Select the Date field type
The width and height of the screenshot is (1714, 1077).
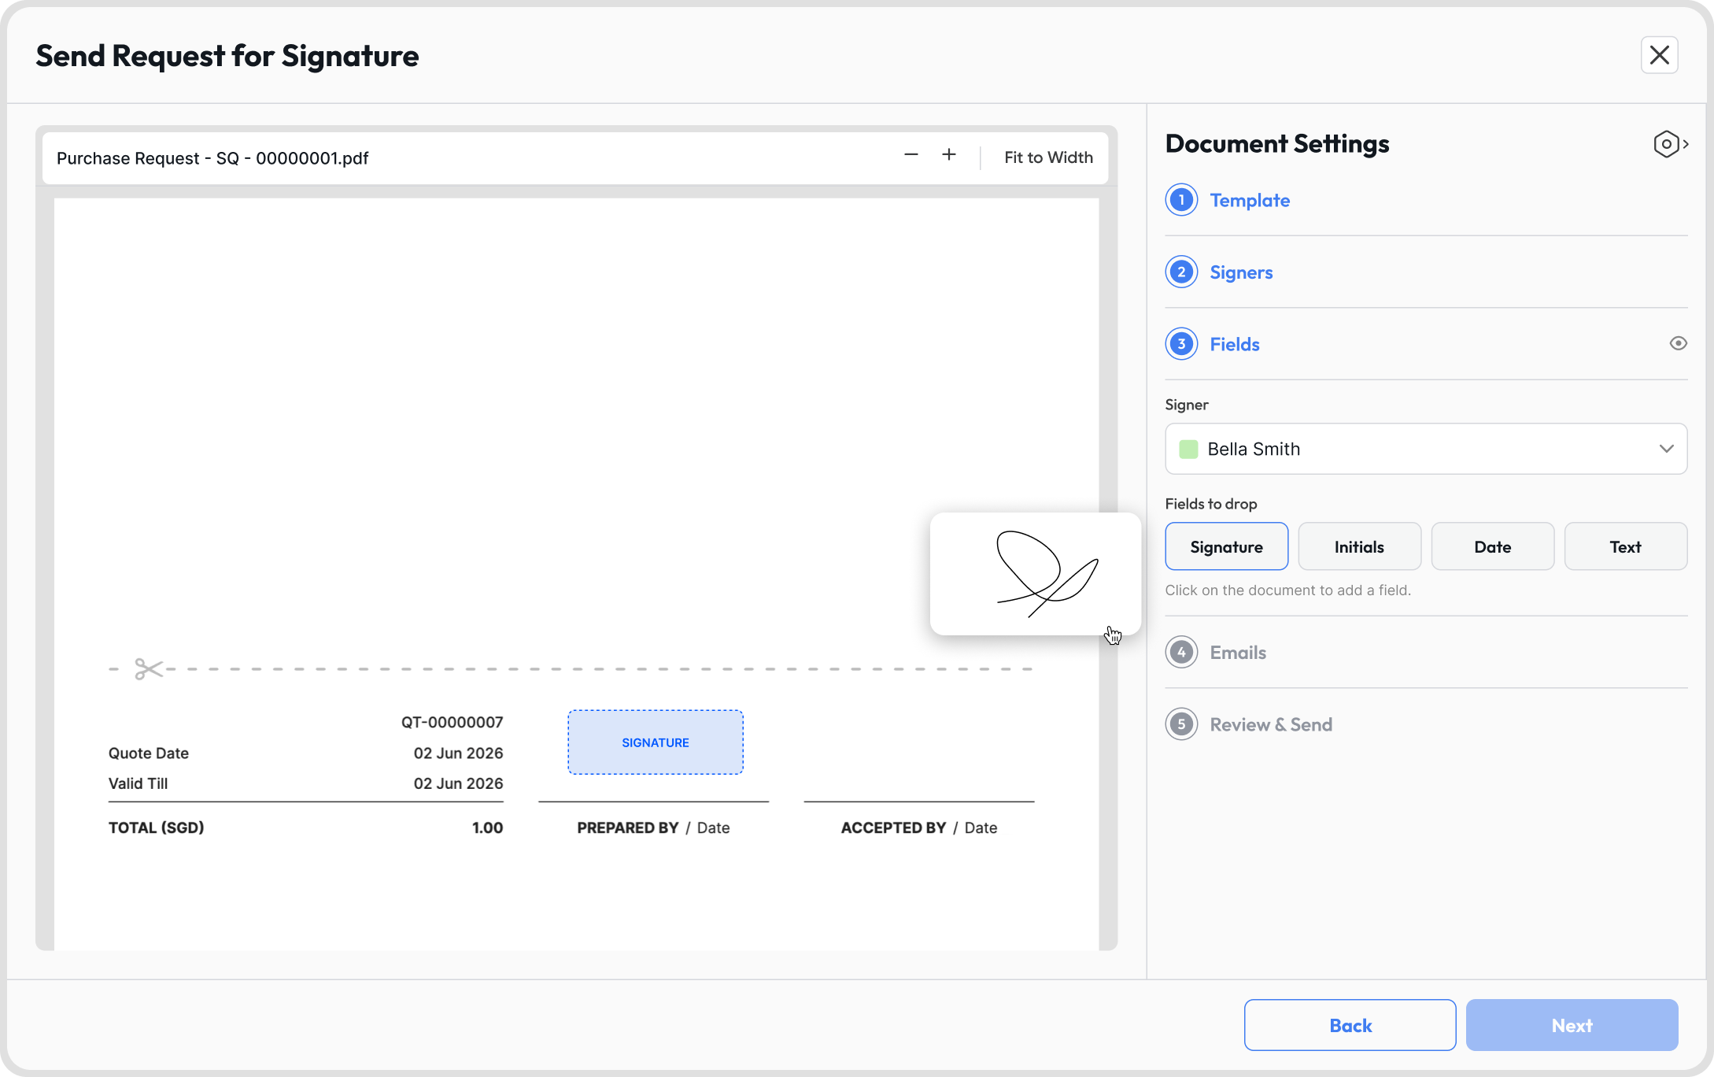click(x=1492, y=546)
